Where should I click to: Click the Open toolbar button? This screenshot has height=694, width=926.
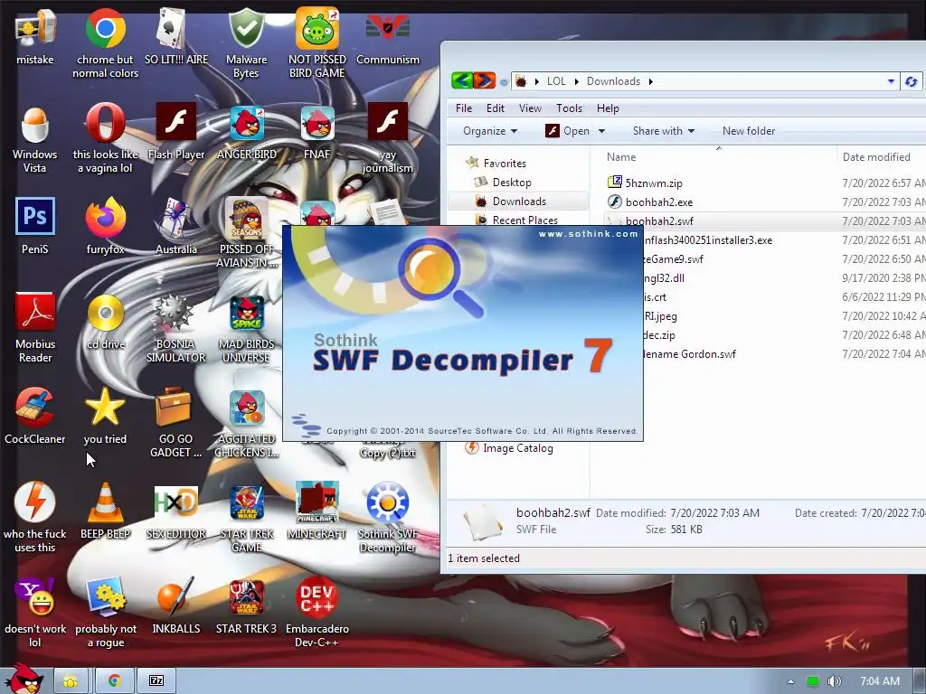tap(568, 131)
